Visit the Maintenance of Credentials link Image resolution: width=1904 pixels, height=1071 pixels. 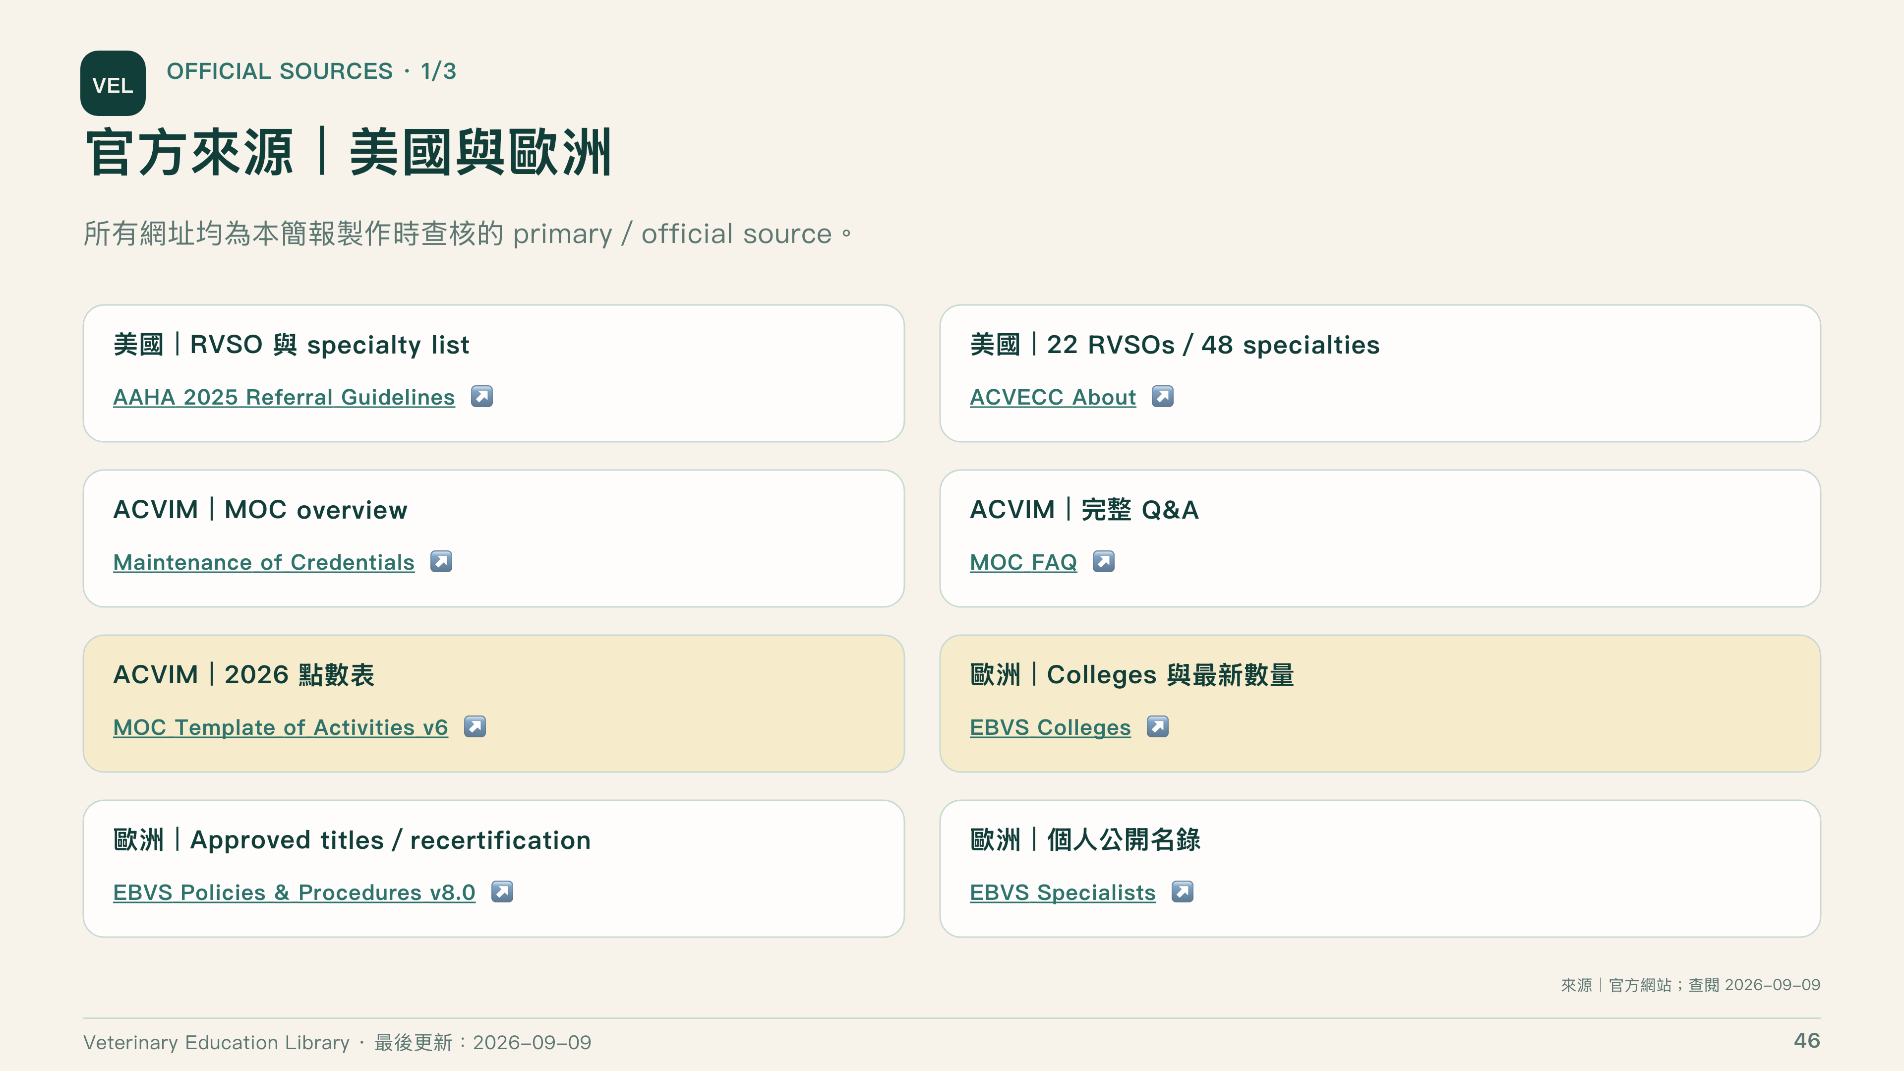click(264, 562)
